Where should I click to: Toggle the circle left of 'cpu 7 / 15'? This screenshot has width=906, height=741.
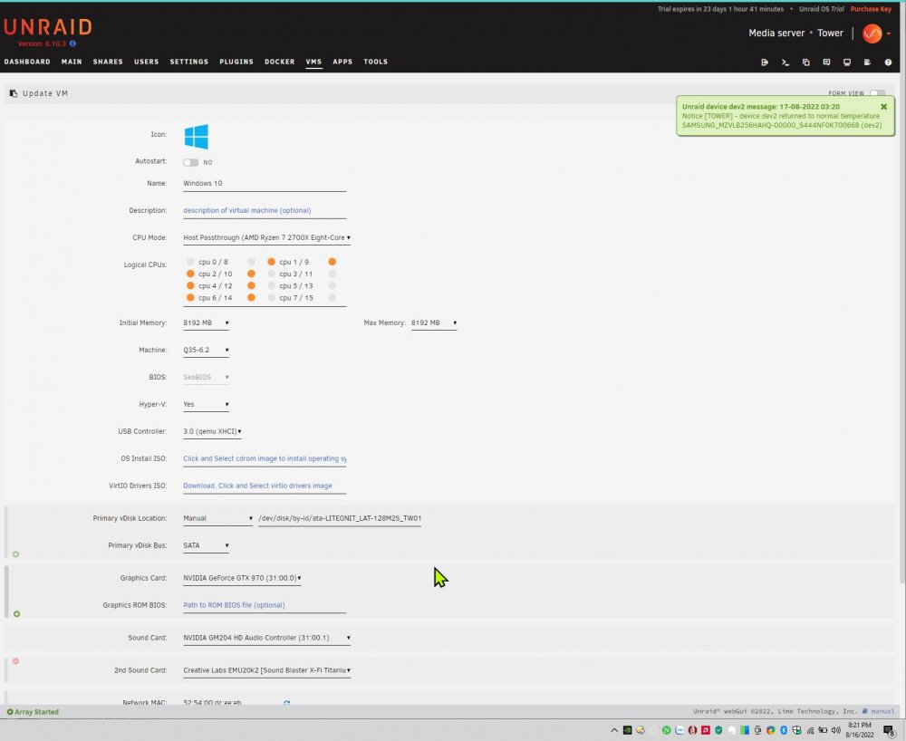[x=271, y=297]
